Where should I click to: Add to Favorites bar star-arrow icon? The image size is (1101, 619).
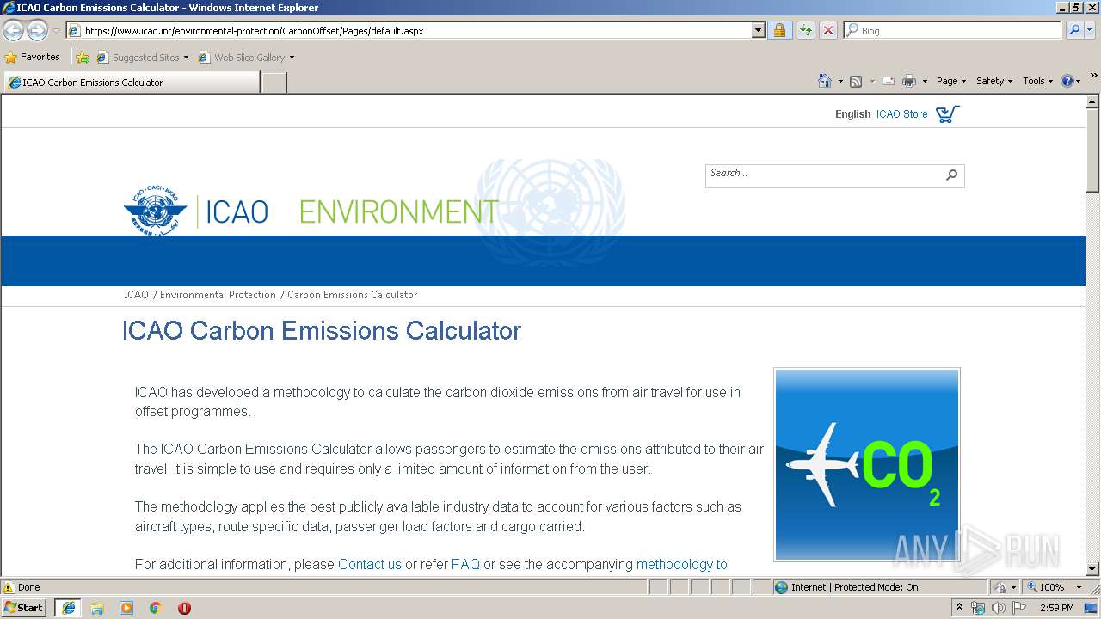(x=83, y=58)
